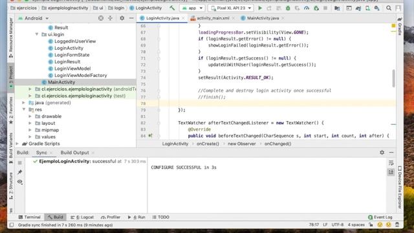Click Attach Debugger to Android Process icon
The height and width of the screenshot is (233, 414).
click(316, 8)
